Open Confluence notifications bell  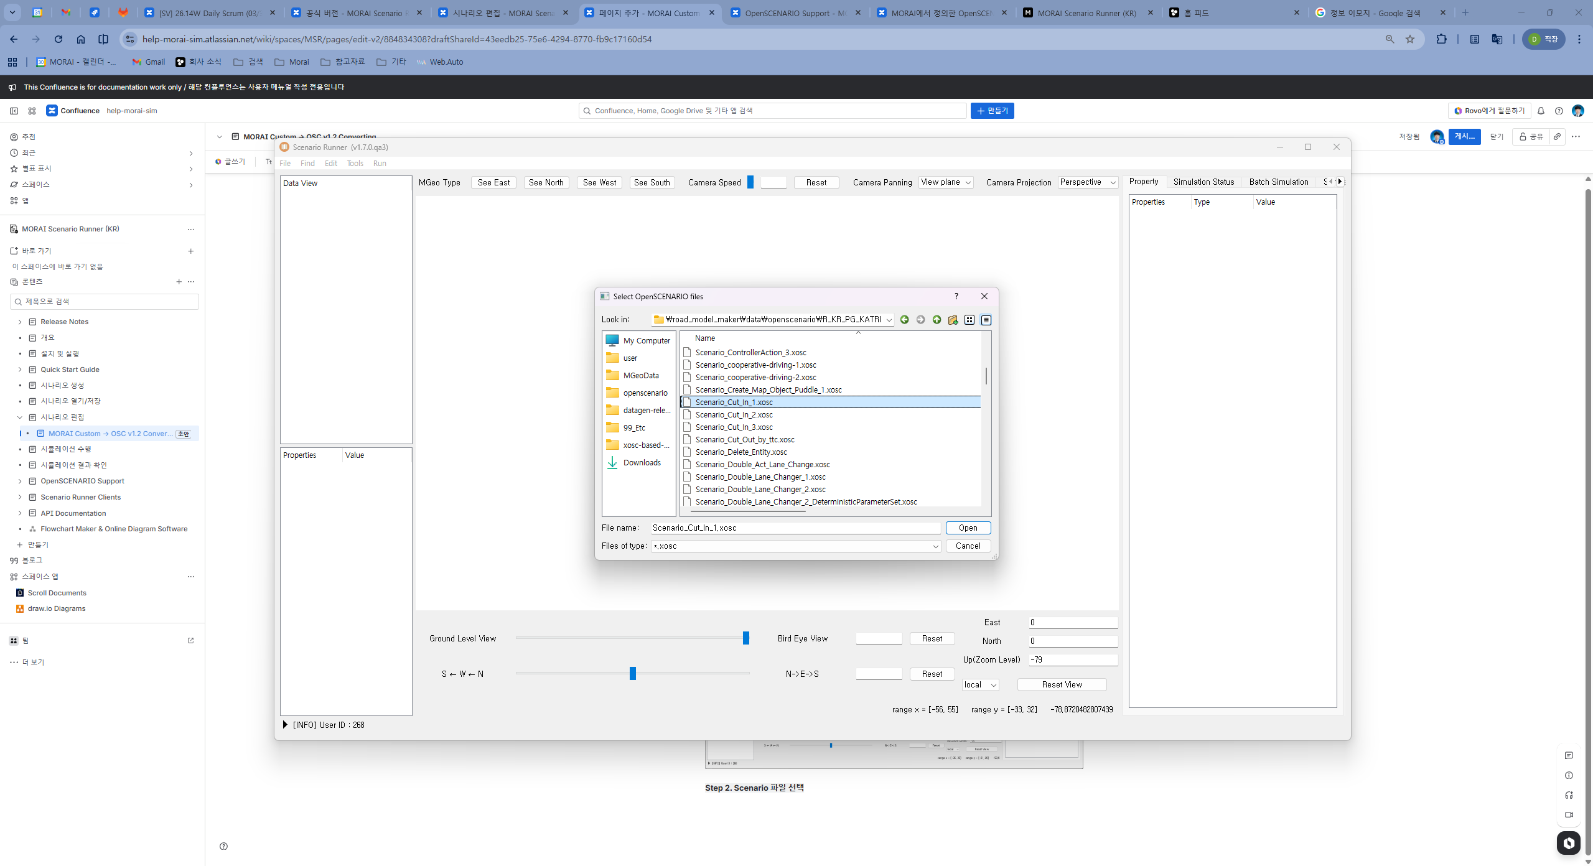tap(1541, 111)
